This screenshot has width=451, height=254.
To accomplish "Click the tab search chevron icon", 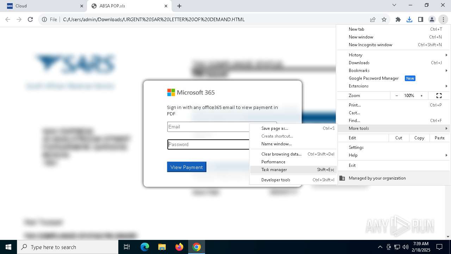I will tap(394, 5).
